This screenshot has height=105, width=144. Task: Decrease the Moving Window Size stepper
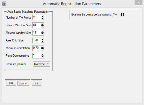(42, 34)
